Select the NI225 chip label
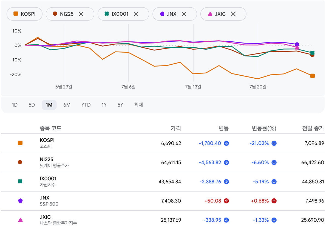 tap(67, 14)
